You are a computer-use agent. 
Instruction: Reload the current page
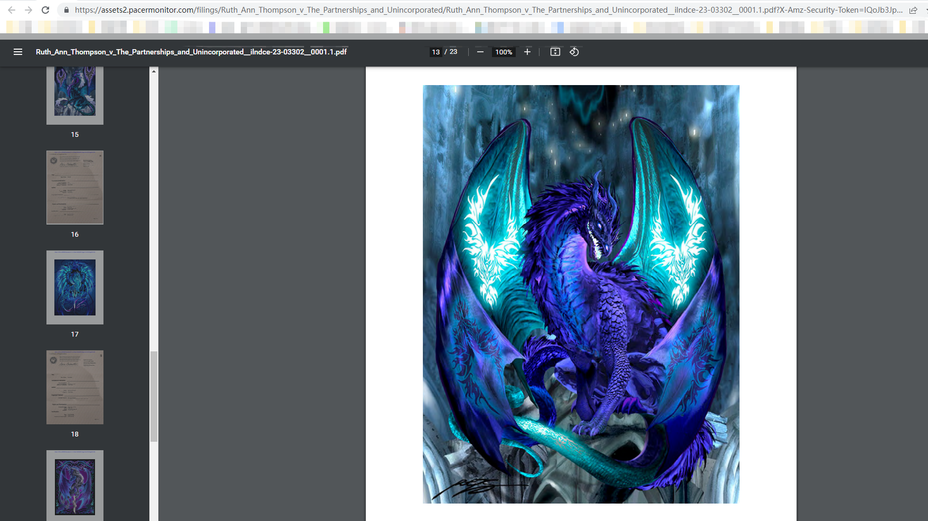pos(45,10)
